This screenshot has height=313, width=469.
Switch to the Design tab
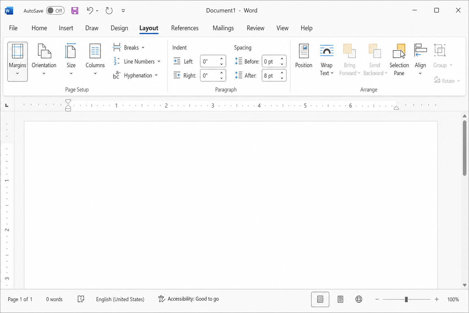[x=119, y=28]
